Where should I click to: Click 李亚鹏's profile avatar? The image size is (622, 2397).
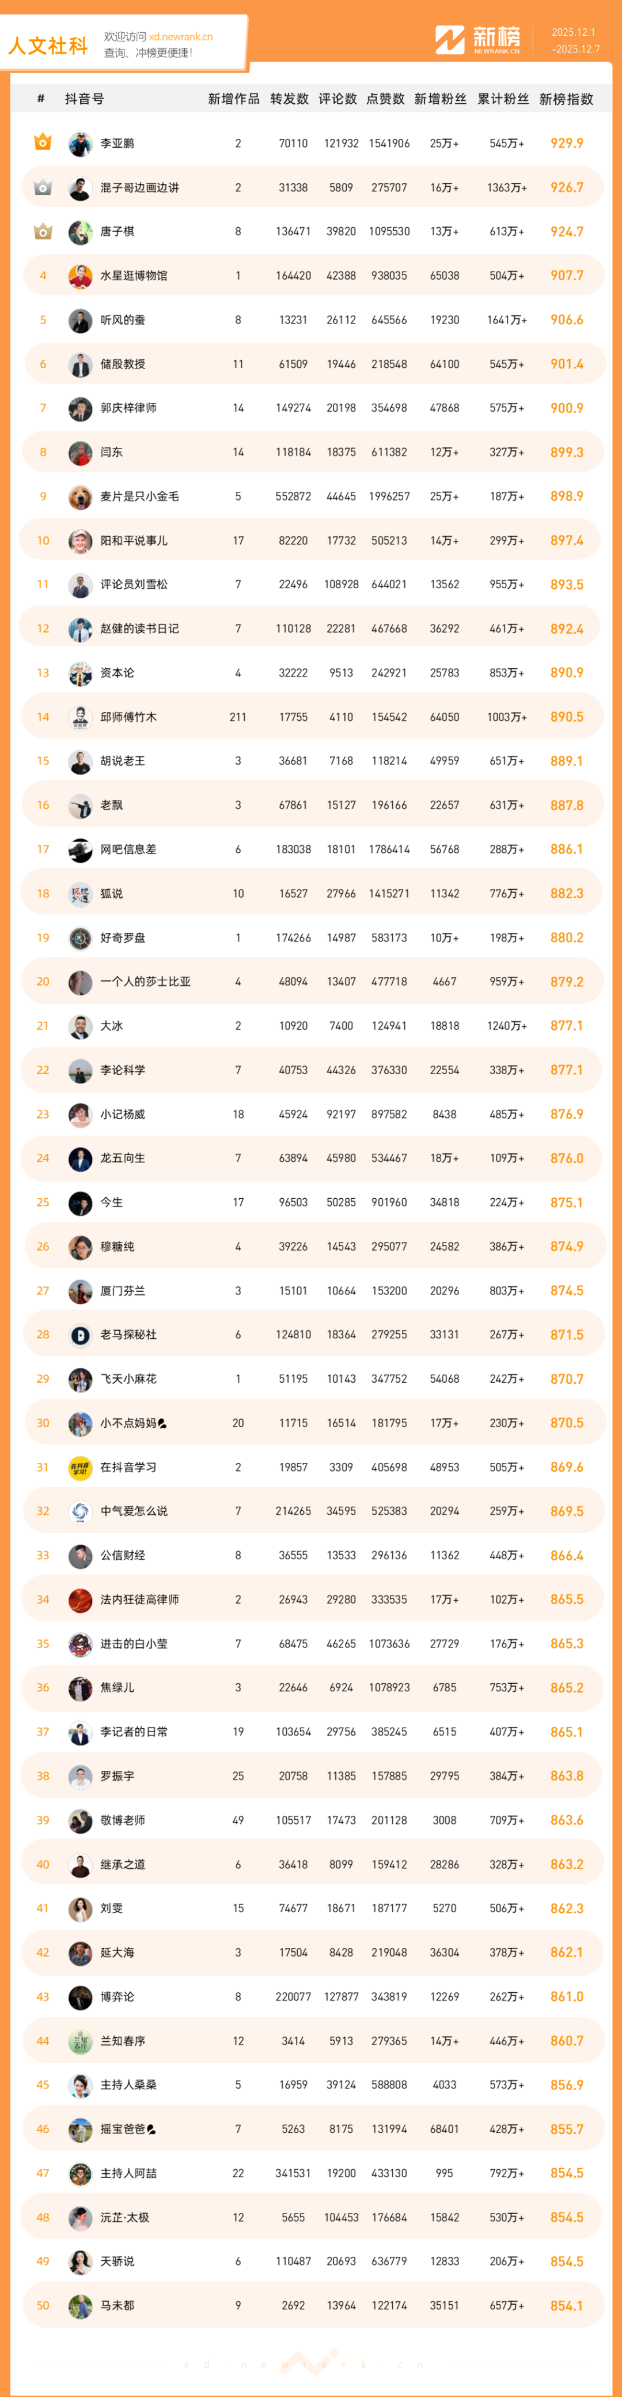(x=80, y=144)
